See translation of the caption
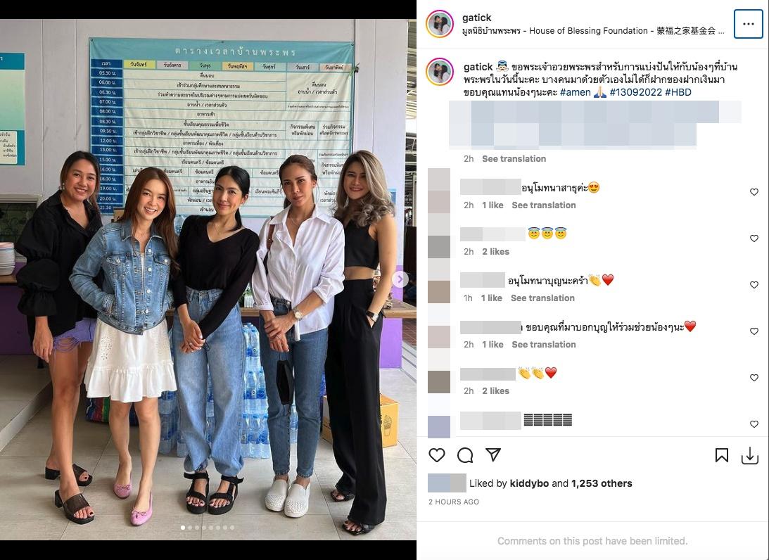The image size is (769, 560). coord(514,159)
